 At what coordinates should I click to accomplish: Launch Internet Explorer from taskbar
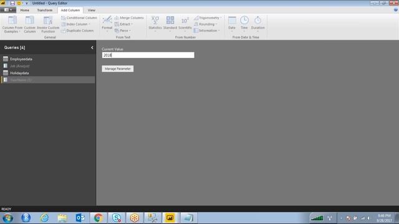44,218
